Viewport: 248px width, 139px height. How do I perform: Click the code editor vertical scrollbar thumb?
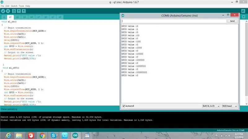(x=246, y=59)
